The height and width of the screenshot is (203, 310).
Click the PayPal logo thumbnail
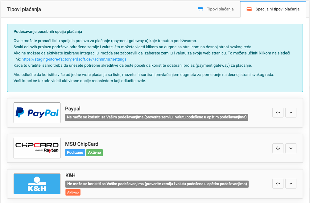tap(37, 113)
